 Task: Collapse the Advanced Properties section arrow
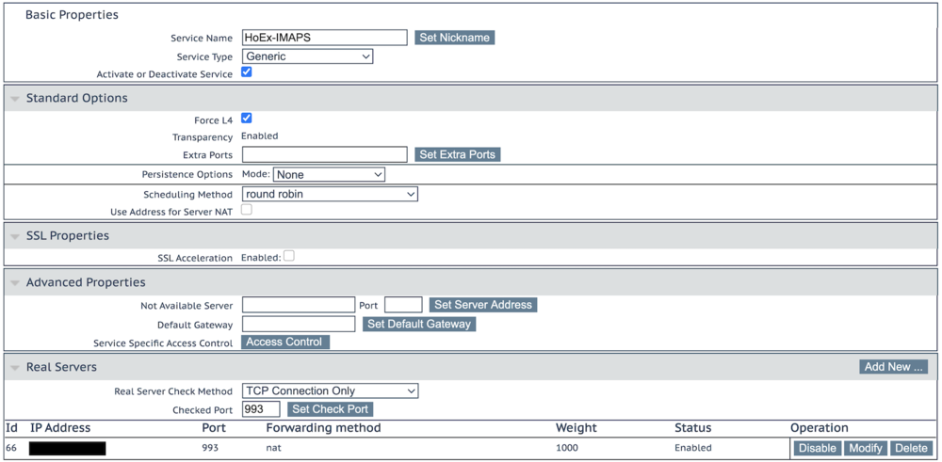click(15, 283)
